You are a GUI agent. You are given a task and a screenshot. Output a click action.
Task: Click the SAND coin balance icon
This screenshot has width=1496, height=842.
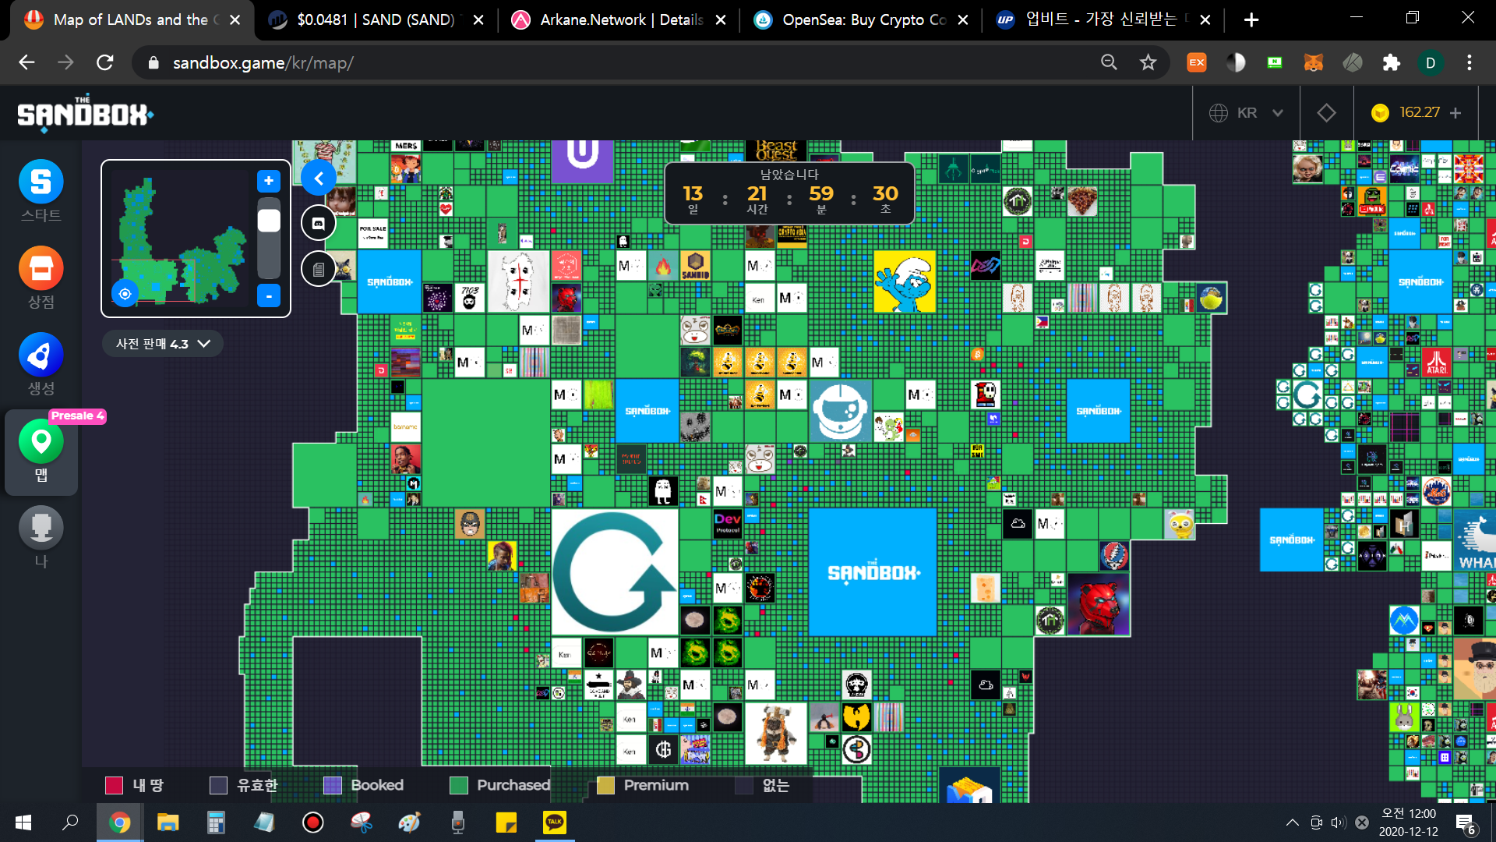pyautogui.click(x=1380, y=113)
